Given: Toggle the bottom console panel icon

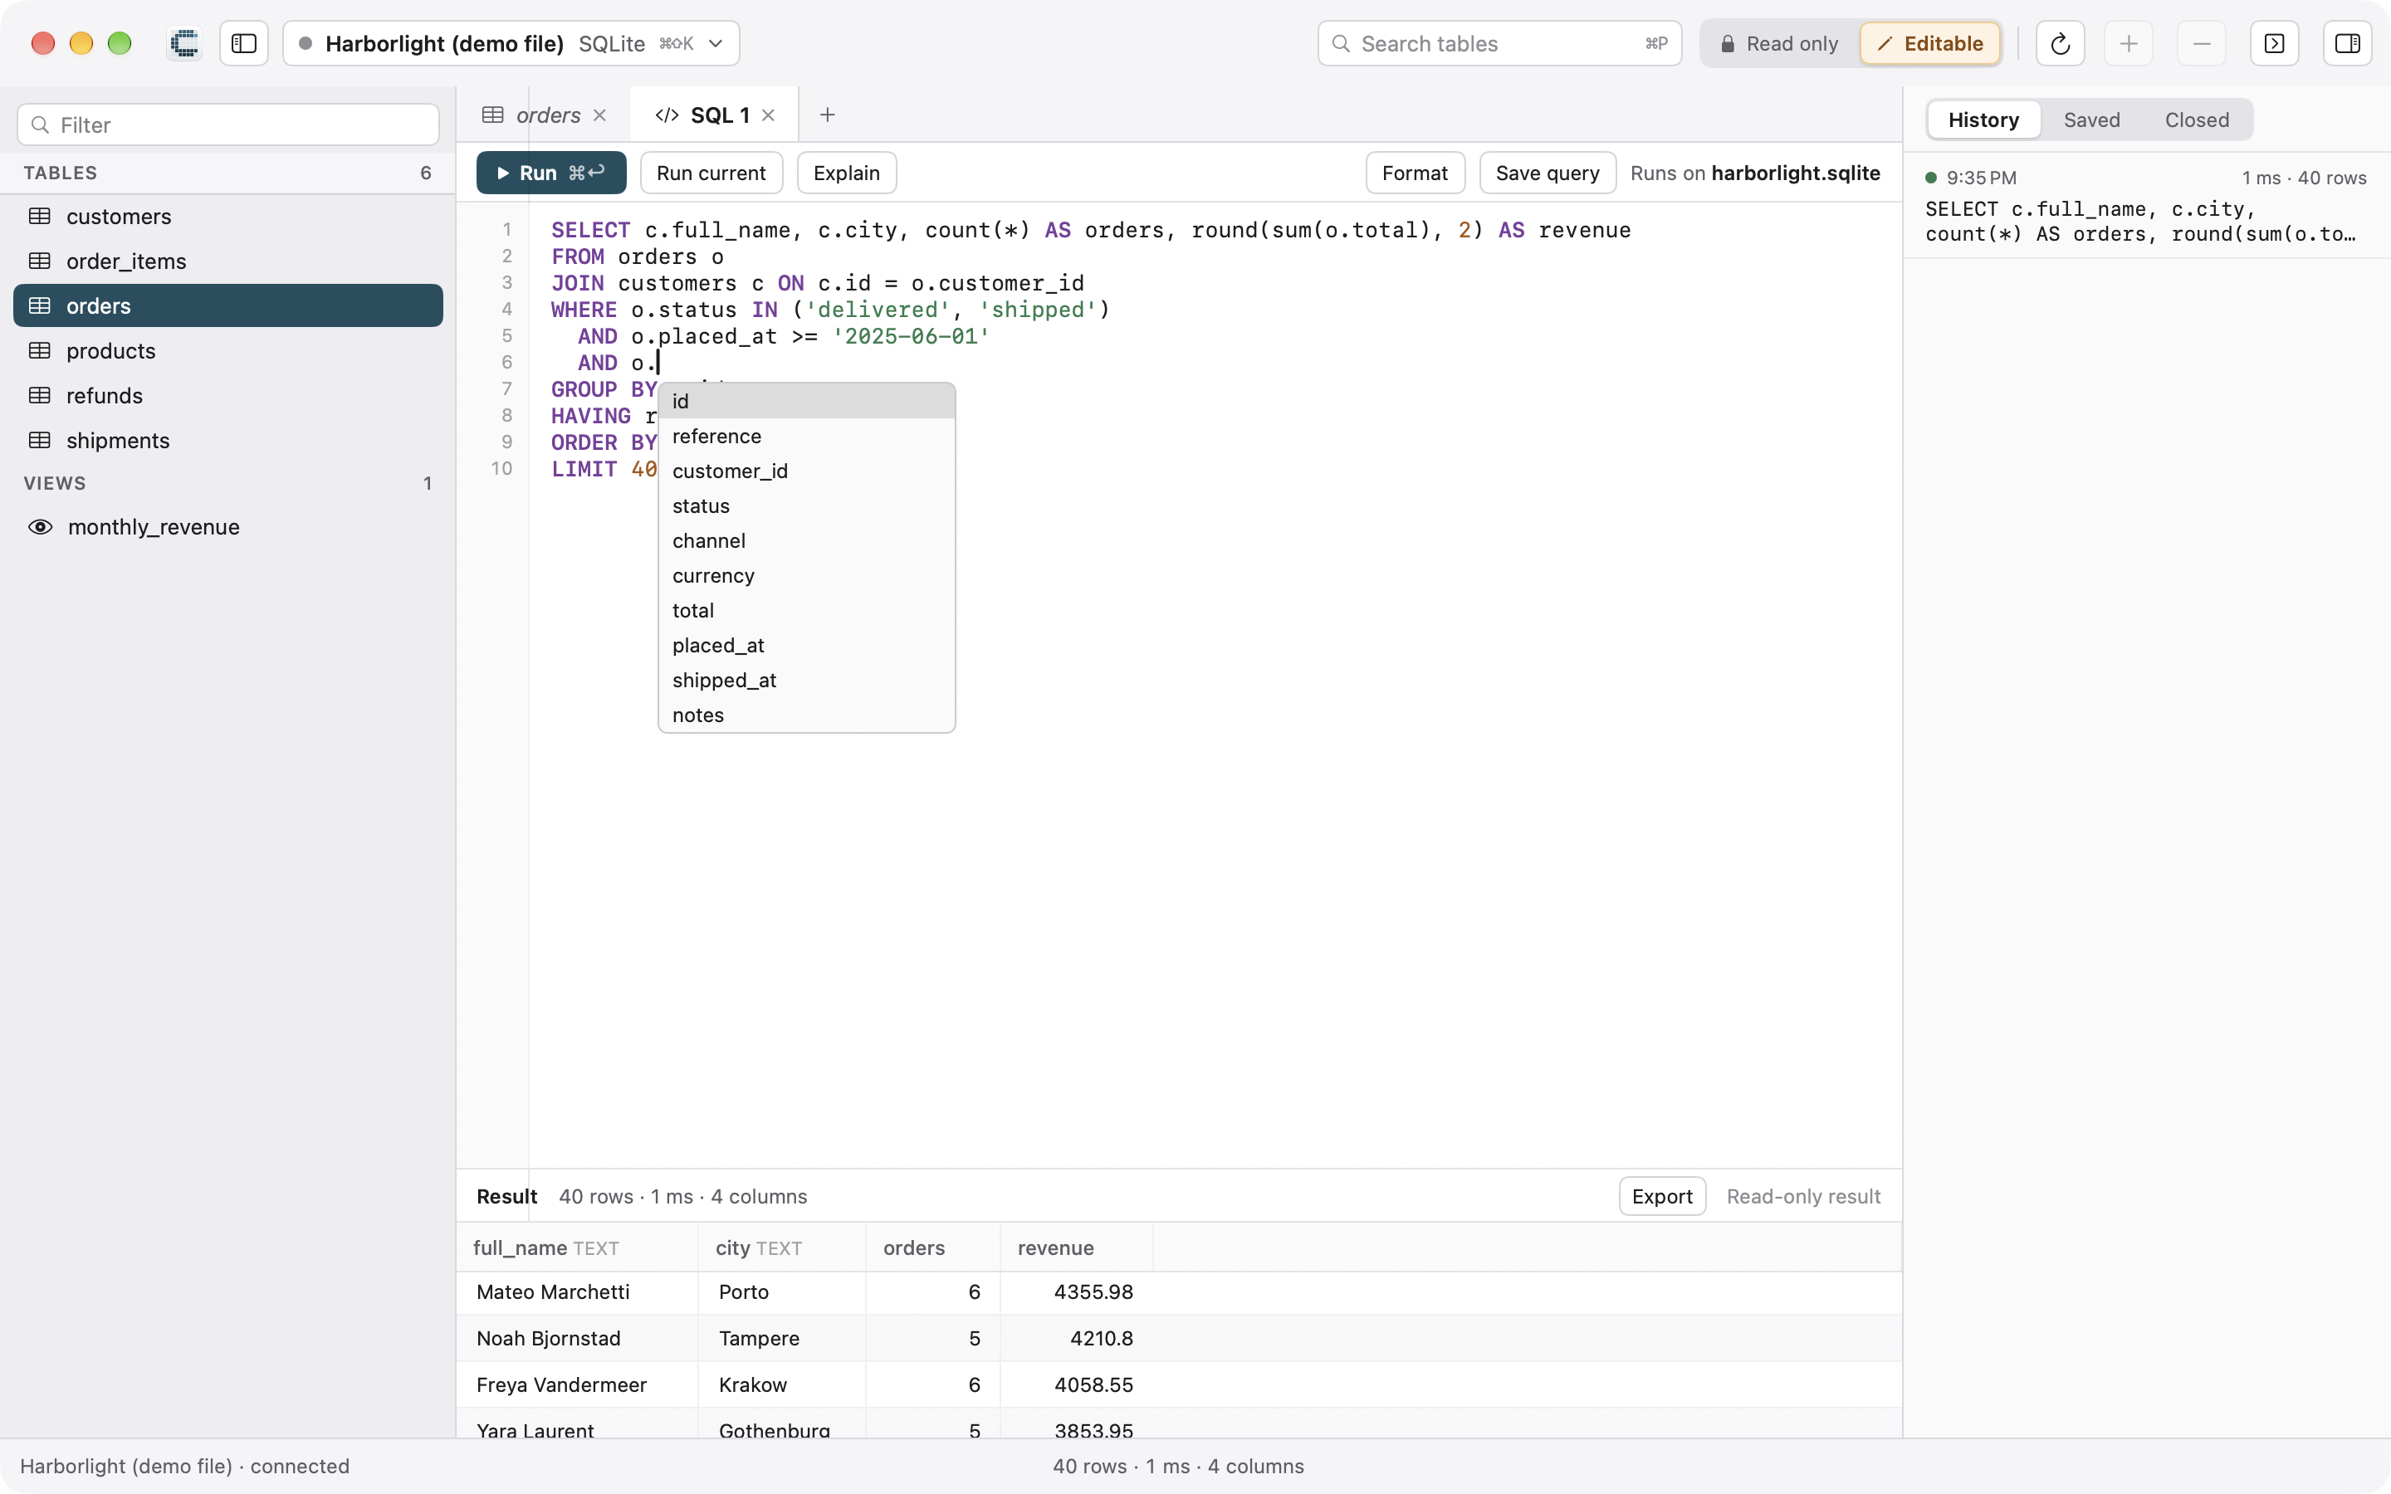Looking at the screenshot, I should (2275, 43).
